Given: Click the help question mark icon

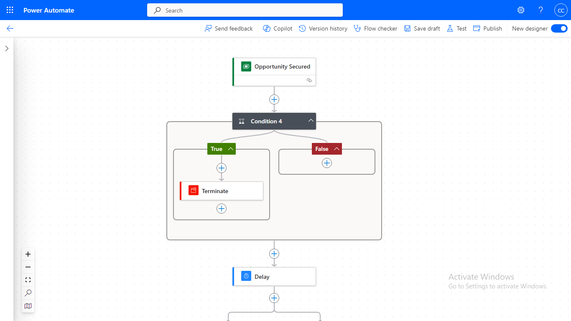Looking at the screenshot, I should click(540, 10).
